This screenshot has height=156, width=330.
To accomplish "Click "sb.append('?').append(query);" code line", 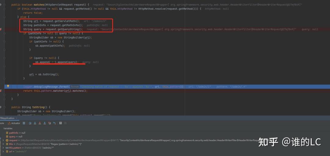I will coord(57,62).
